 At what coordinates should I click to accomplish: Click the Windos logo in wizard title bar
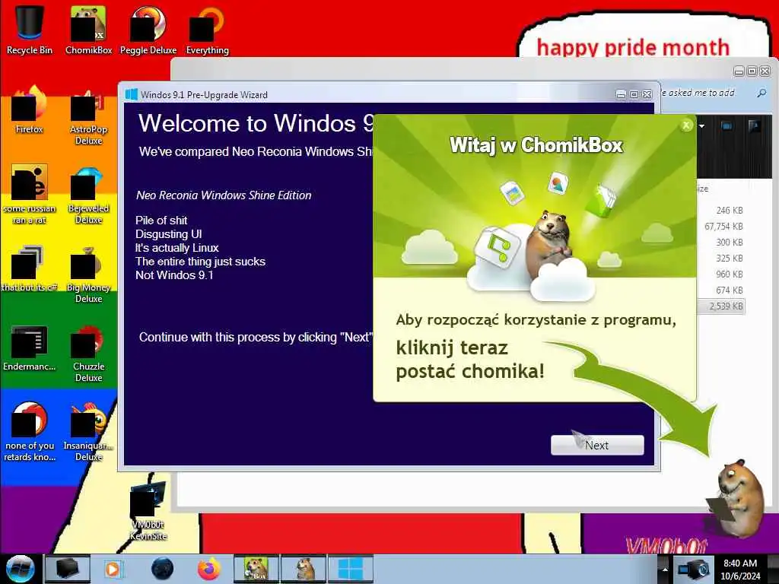131,94
